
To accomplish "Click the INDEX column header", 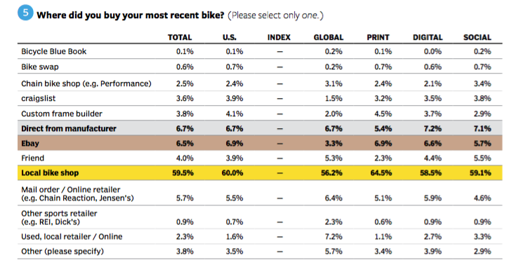I will click(279, 37).
